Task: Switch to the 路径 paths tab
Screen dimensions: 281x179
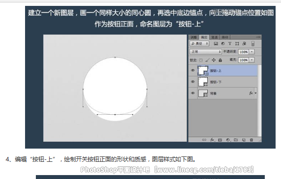Action: pyautogui.click(x=225, y=37)
